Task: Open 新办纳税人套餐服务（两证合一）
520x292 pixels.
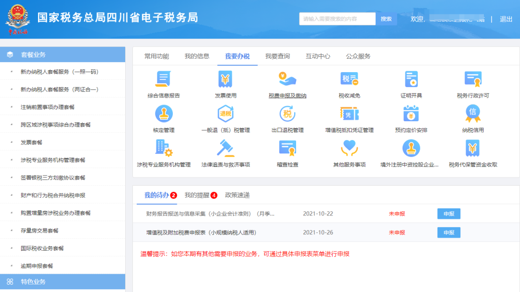Action: coord(59,89)
